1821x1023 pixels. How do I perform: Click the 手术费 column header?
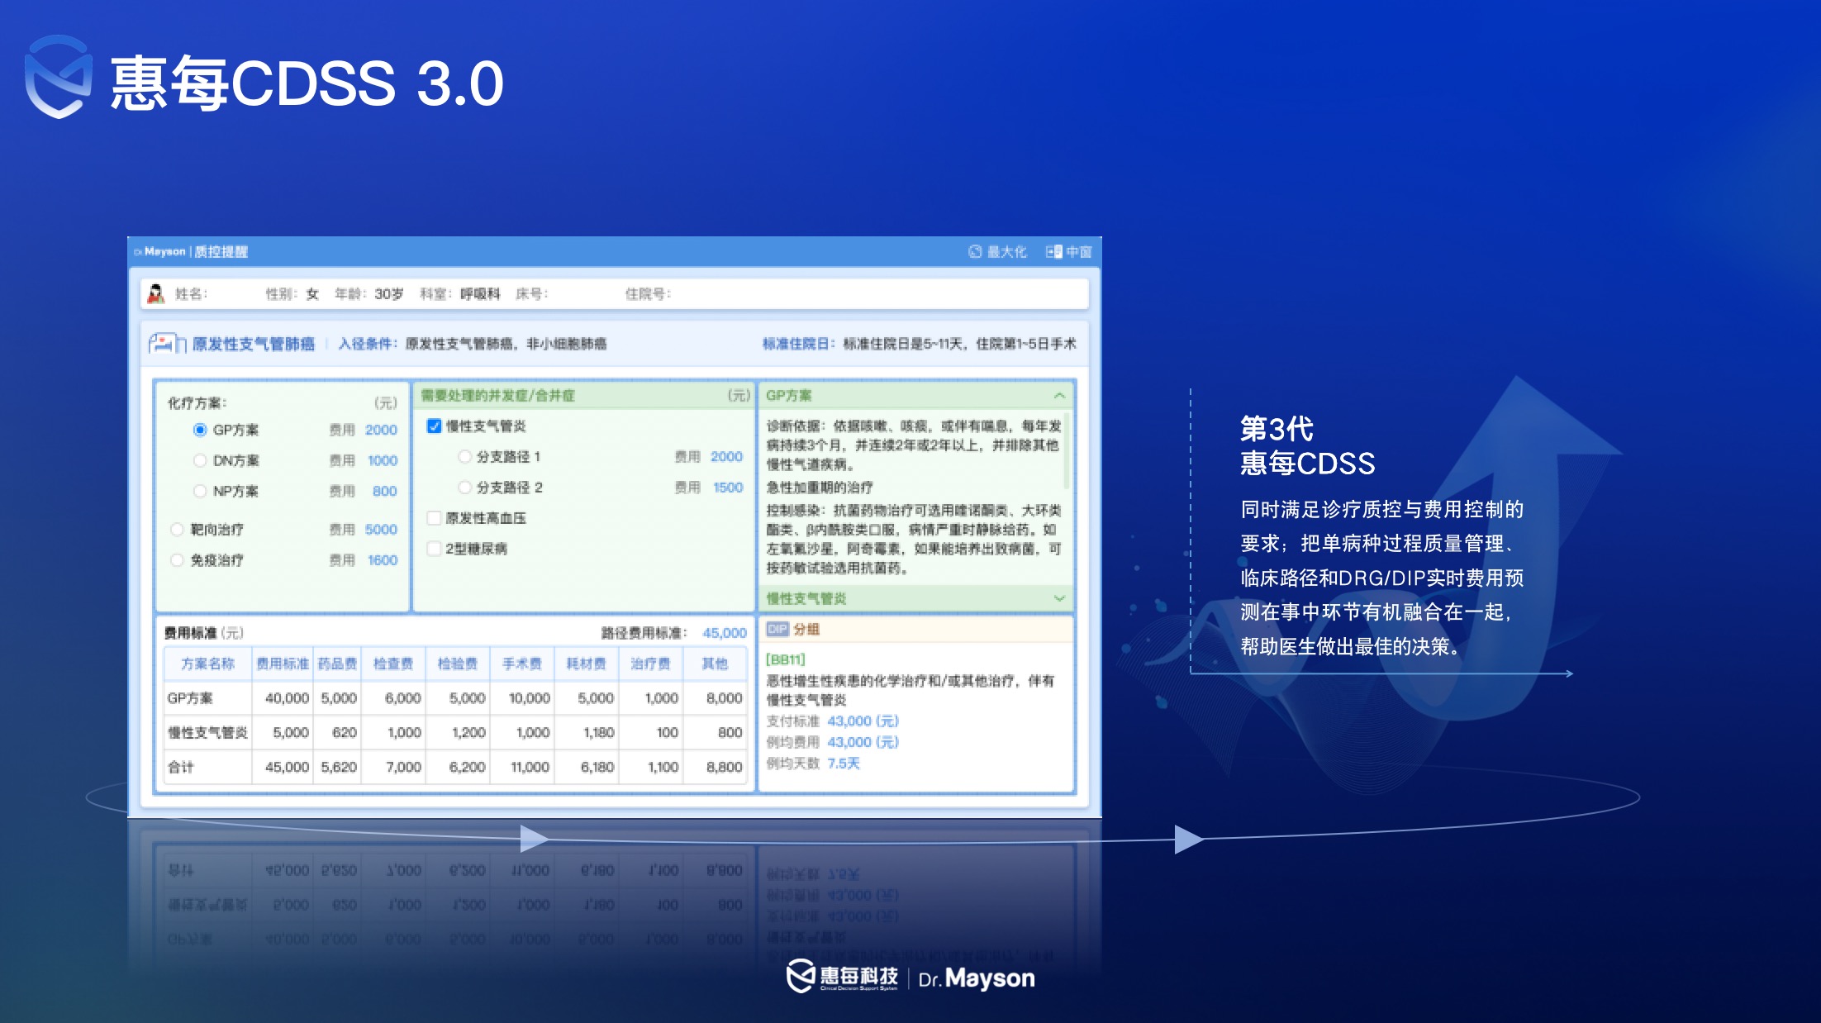click(522, 664)
